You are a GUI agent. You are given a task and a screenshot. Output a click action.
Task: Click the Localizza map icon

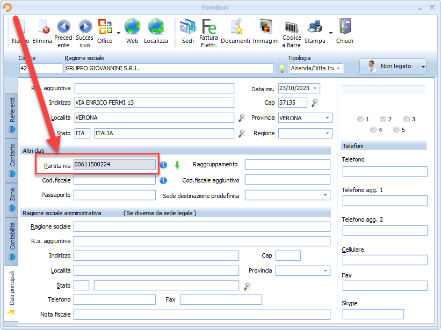click(156, 27)
